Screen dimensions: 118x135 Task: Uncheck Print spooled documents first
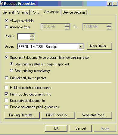(7, 94)
